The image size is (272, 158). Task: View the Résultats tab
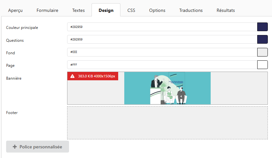tap(225, 10)
